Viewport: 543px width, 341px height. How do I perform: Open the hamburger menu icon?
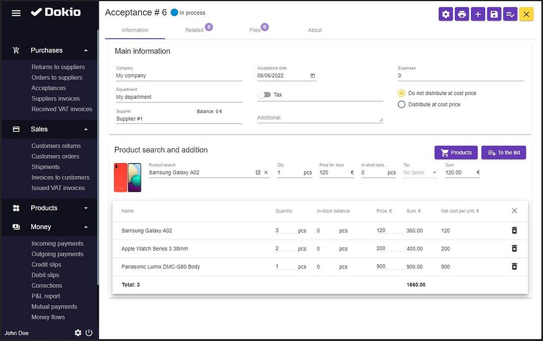[16, 13]
